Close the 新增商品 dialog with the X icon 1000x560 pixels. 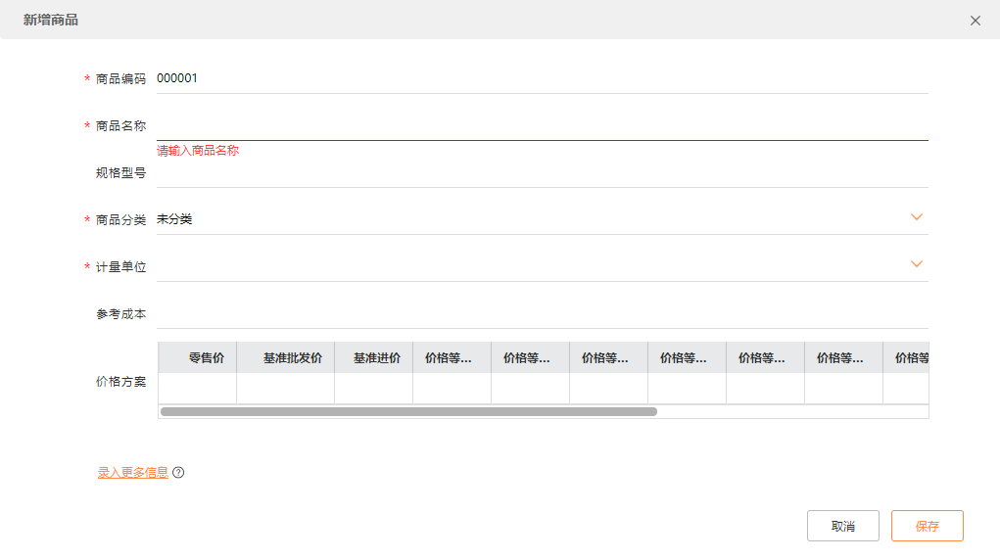[x=975, y=21]
